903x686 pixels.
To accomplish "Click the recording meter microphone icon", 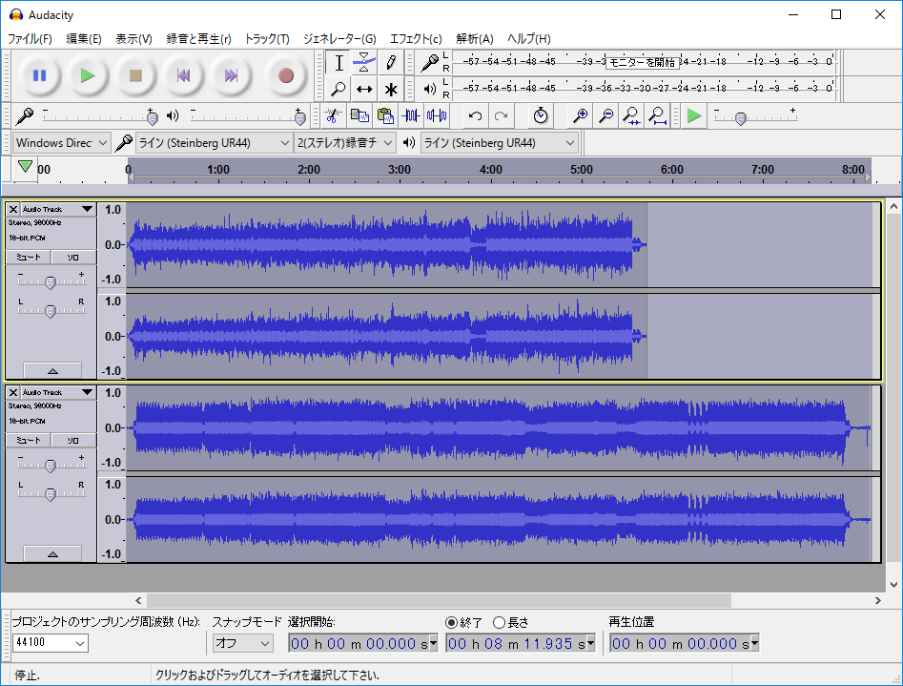I will 429,62.
